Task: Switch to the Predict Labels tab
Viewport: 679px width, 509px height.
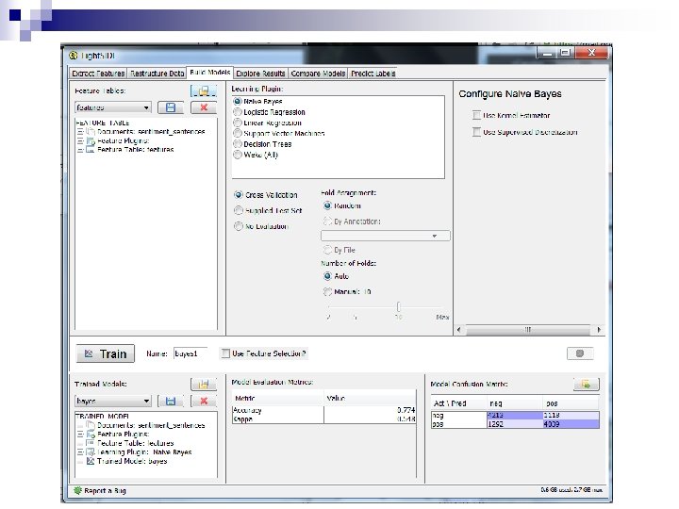Action: (373, 74)
